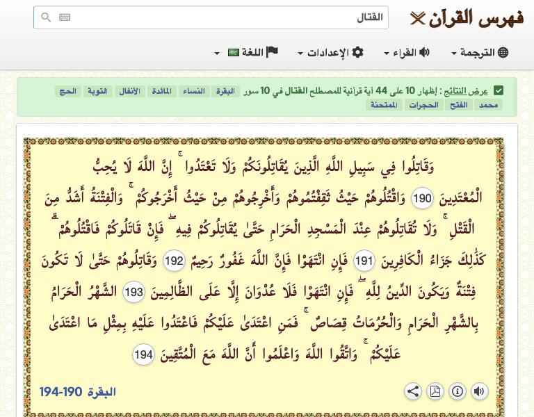Open the البقرة 190-194 reference link

point(77,392)
